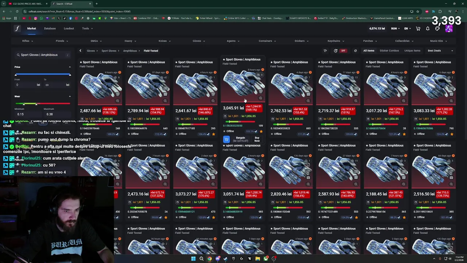Open the RON currency dropdown
The image size is (467, 263).
(x=395, y=28)
